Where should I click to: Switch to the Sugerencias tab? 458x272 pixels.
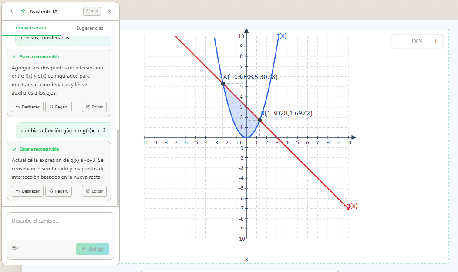pyautogui.click(x=90, y=28)
